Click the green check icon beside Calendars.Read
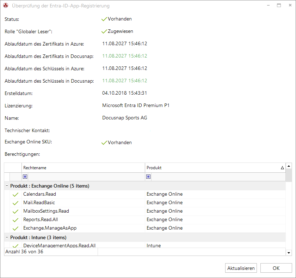This screenshot has width=296, height=278. [x=16, y=194]
